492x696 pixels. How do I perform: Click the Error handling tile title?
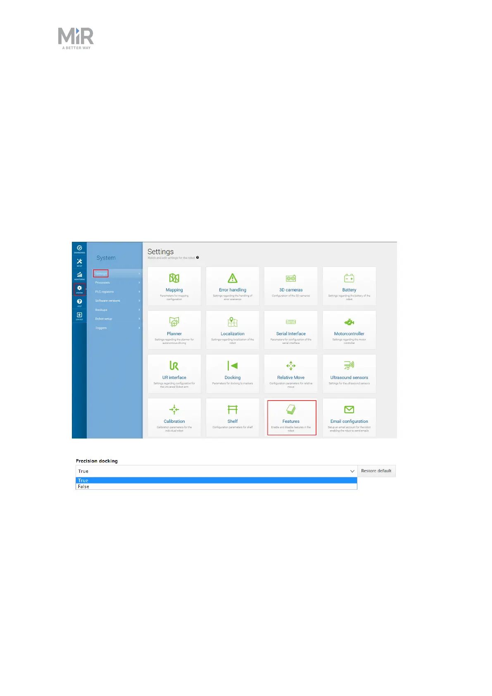233,290
